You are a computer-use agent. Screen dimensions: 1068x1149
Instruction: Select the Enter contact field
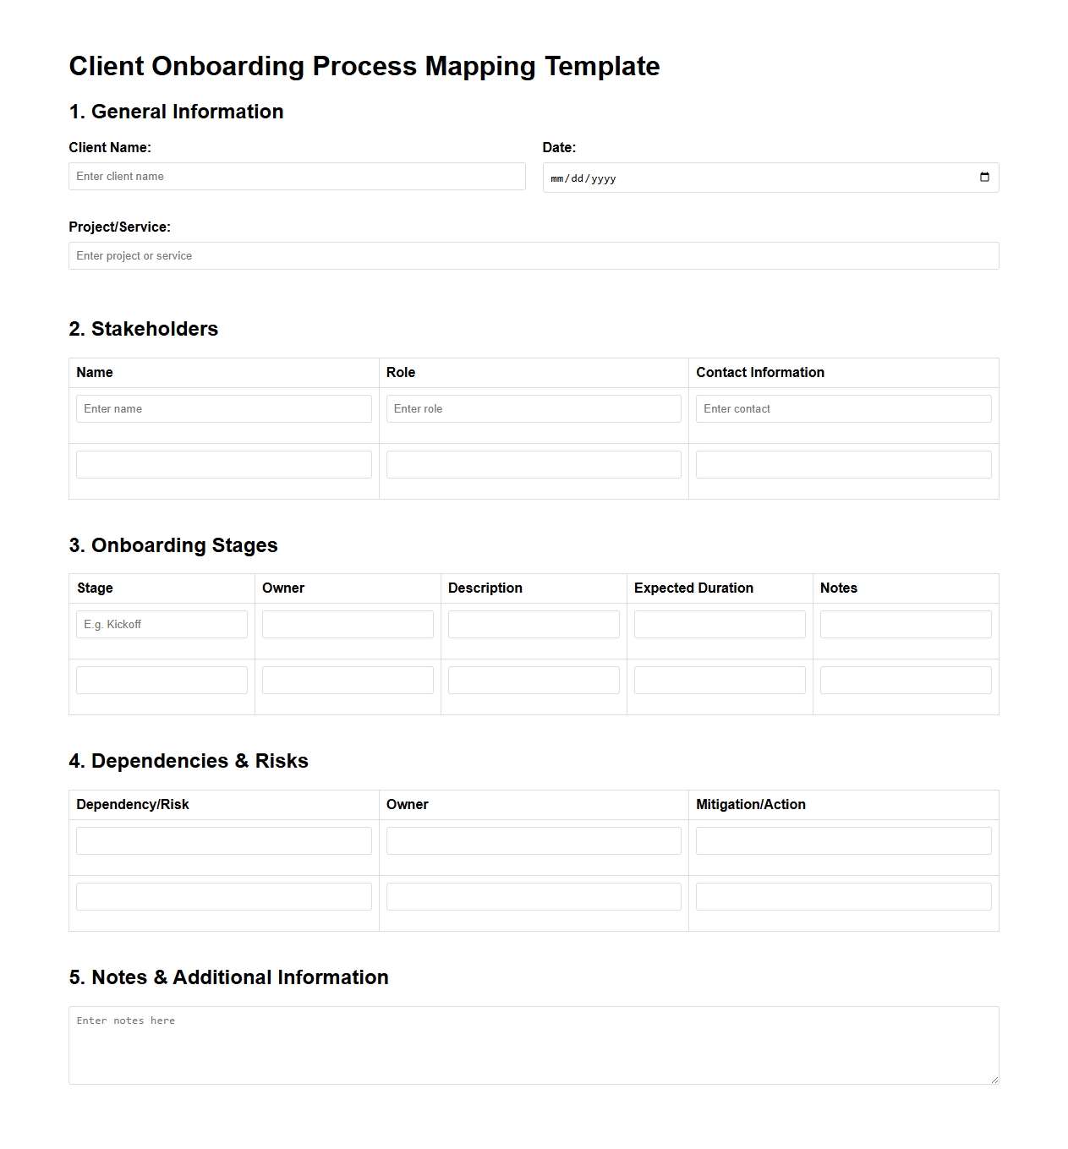click(x=843, y=408)
